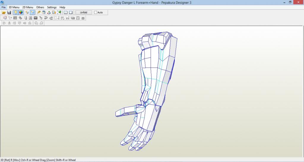Image resolution: width=304 pixels, height=162 pixels.
Task: Open the File menu
Action: click(4, 7)
